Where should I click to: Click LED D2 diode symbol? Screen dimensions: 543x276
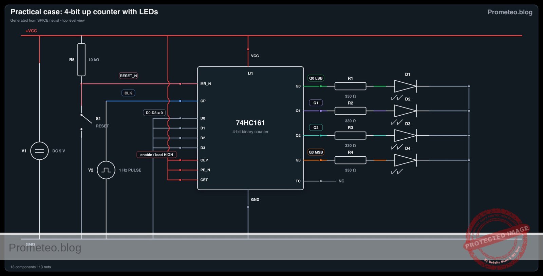tap(406, 111)
